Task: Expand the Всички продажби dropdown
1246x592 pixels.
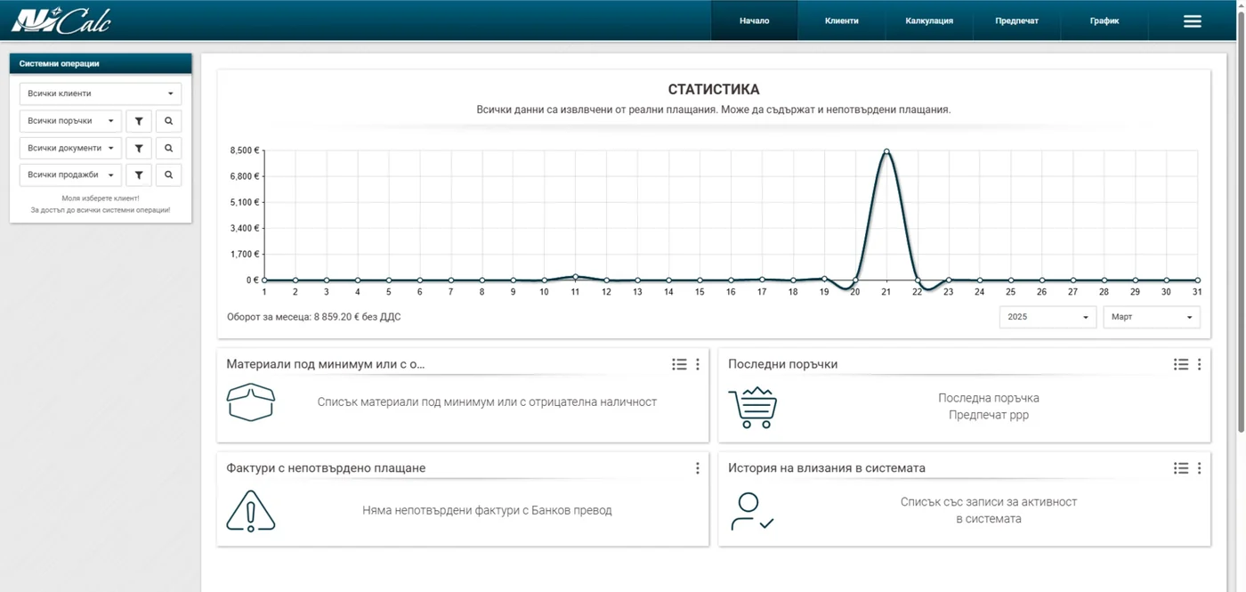Action: click(x=70, y=175)
